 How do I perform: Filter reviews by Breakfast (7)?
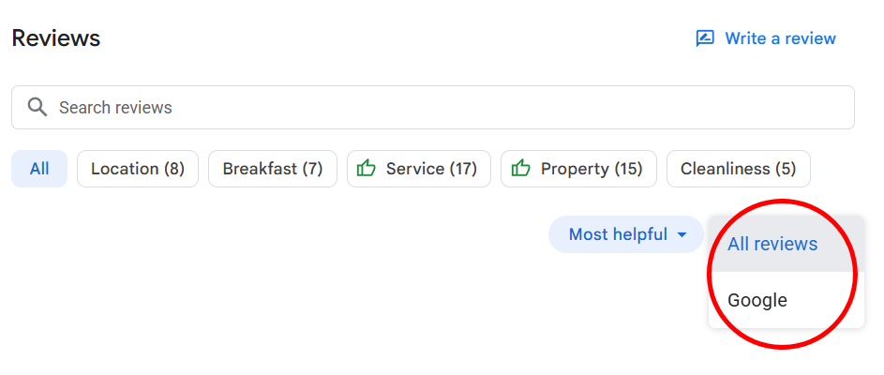click(273, 169)
